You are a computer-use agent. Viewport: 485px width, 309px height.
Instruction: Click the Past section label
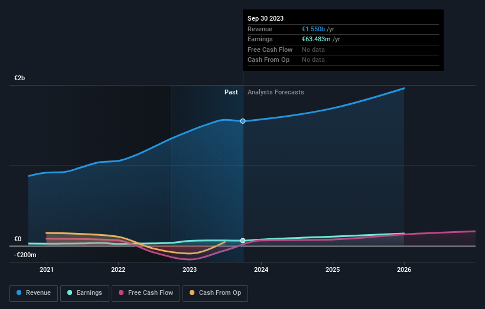click(x=231, y=93)
